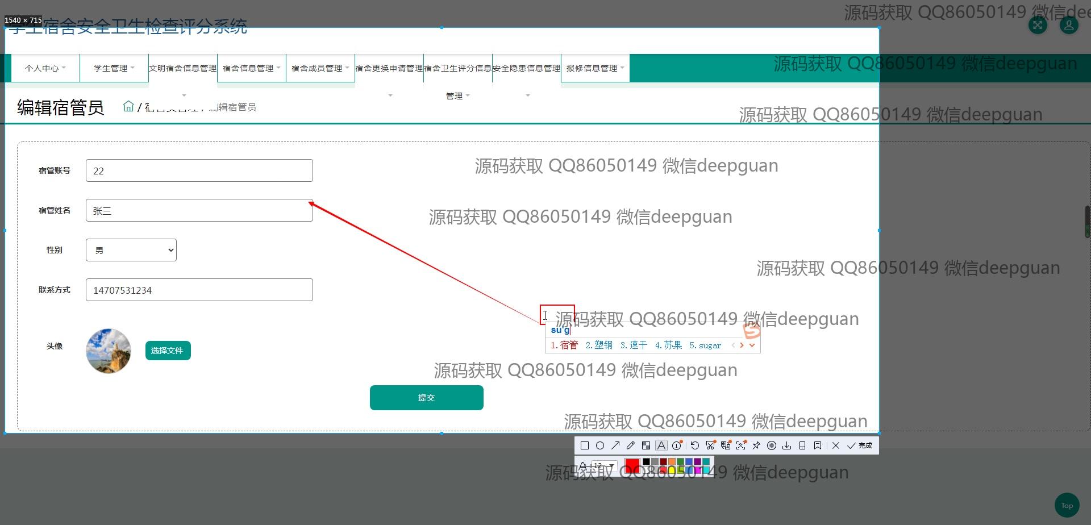The image size is (1091, 525).
Task: Select the pencil drawing tool
Action: pos(631,445)
